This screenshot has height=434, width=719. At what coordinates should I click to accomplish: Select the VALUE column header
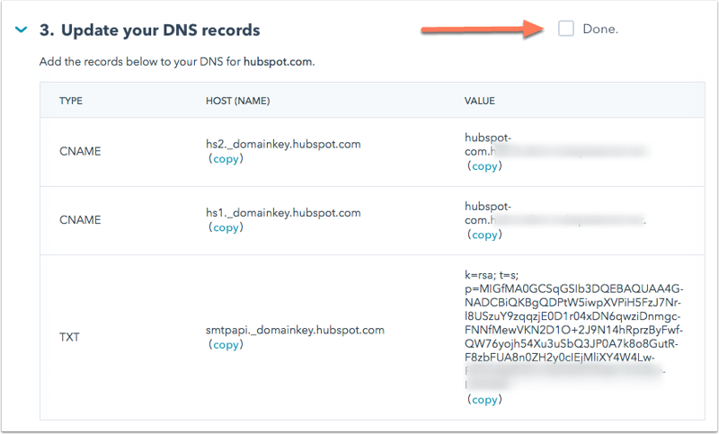point(480,101)
